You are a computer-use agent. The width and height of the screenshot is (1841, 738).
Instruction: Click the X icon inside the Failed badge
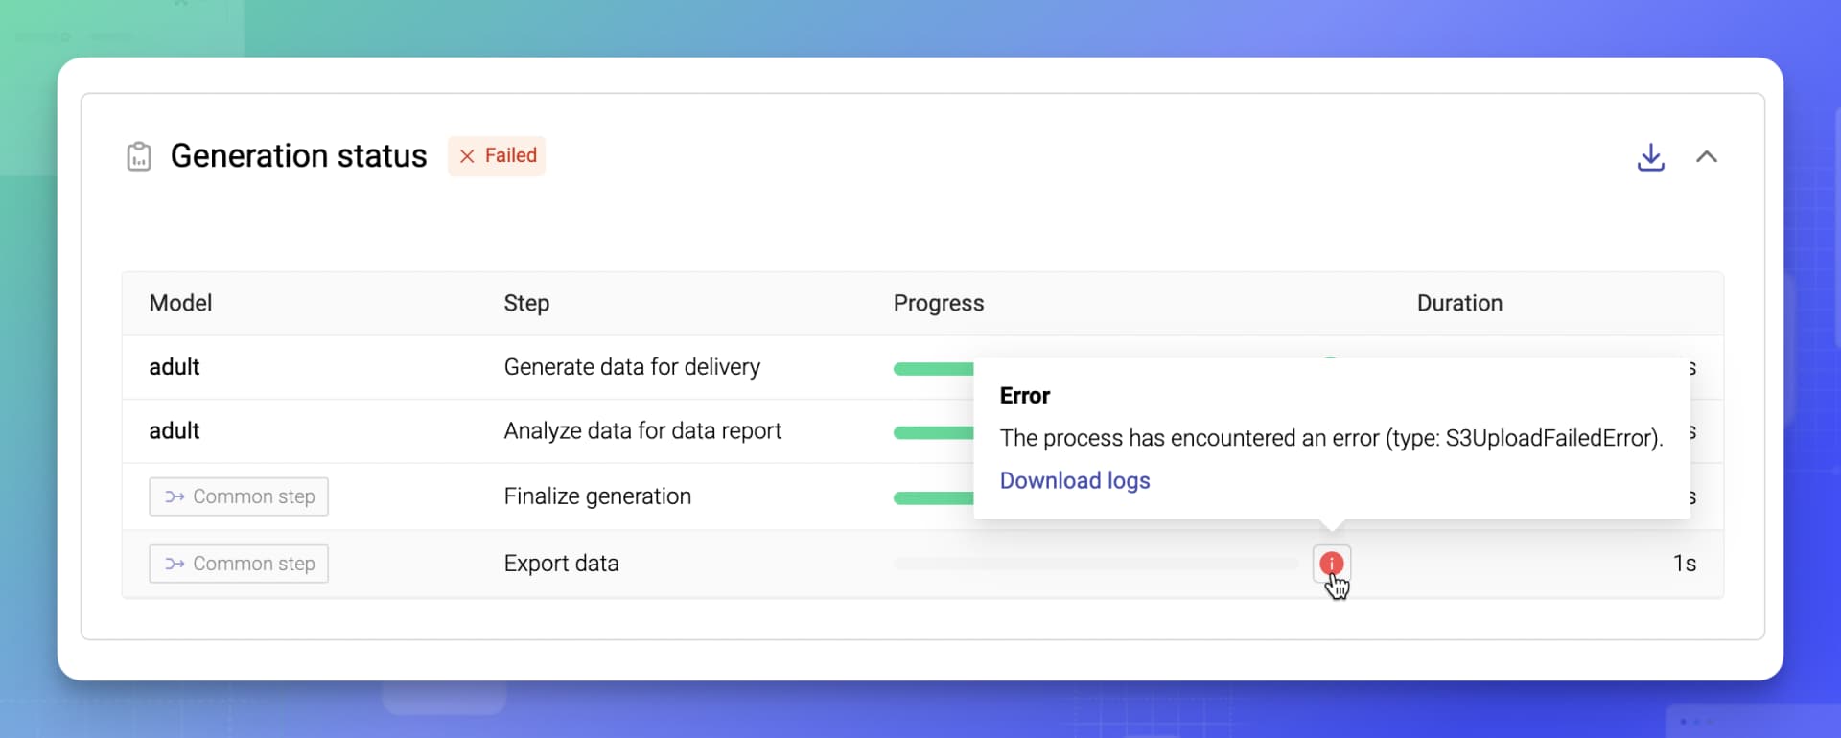[x=467, y=155]
